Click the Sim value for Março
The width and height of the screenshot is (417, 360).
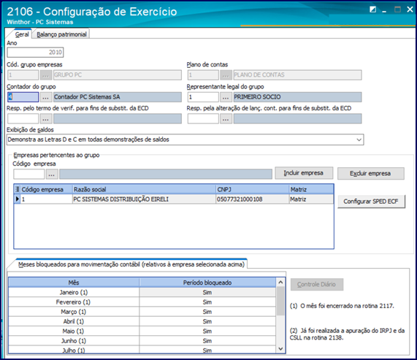click(x=207, y=312)
